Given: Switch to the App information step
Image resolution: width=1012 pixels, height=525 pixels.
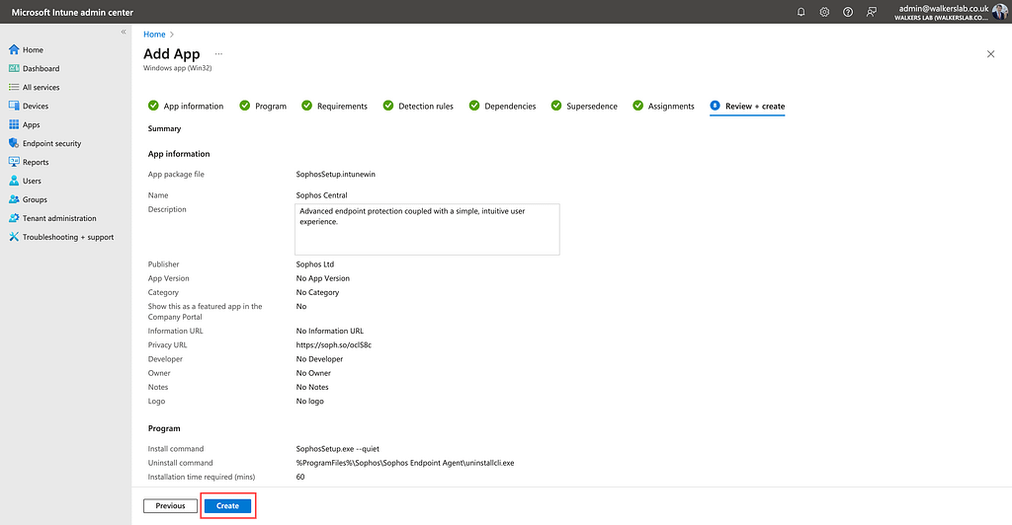Looking at the screenshot, I should (x=193, y=107).
